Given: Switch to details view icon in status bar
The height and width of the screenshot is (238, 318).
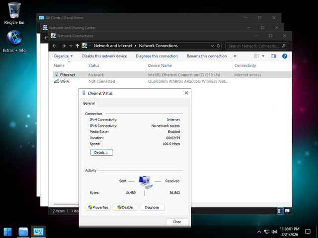Looking at the screenshot, I should click(280, 211).
